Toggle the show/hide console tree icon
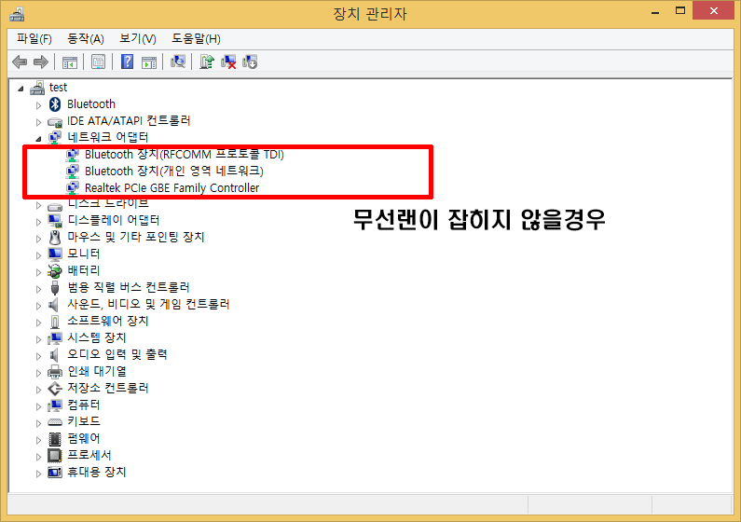741x522 pixels. point(70,62)
